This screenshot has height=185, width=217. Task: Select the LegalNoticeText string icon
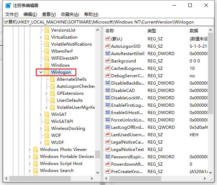click(108, 149)
